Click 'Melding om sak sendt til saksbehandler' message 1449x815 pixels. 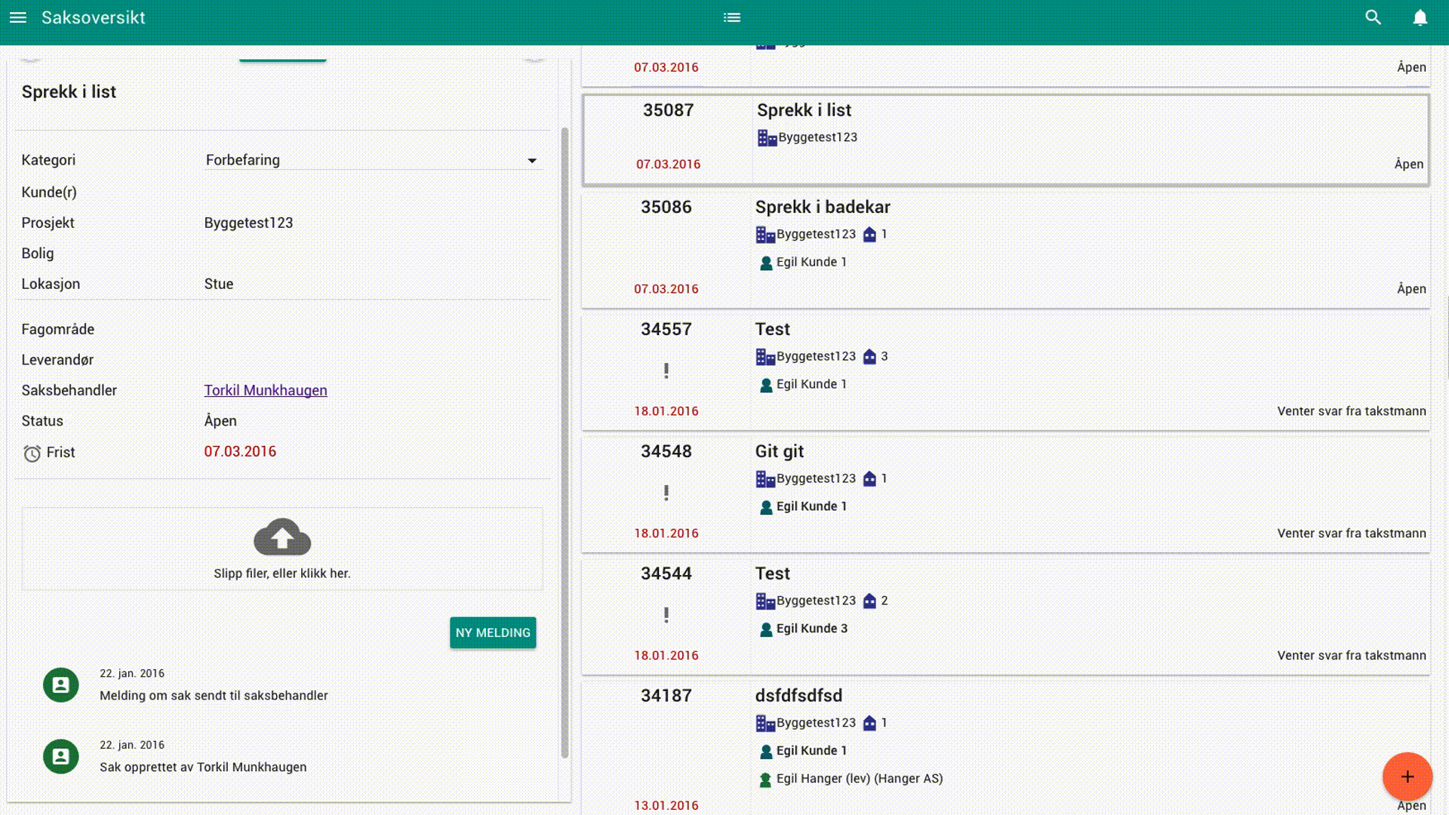[214, 696]
